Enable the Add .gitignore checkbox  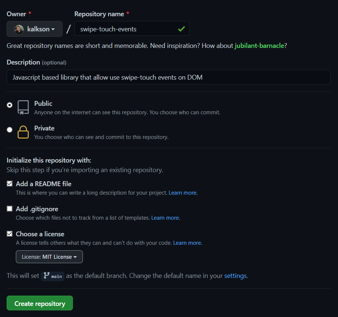tap(10, 209)
